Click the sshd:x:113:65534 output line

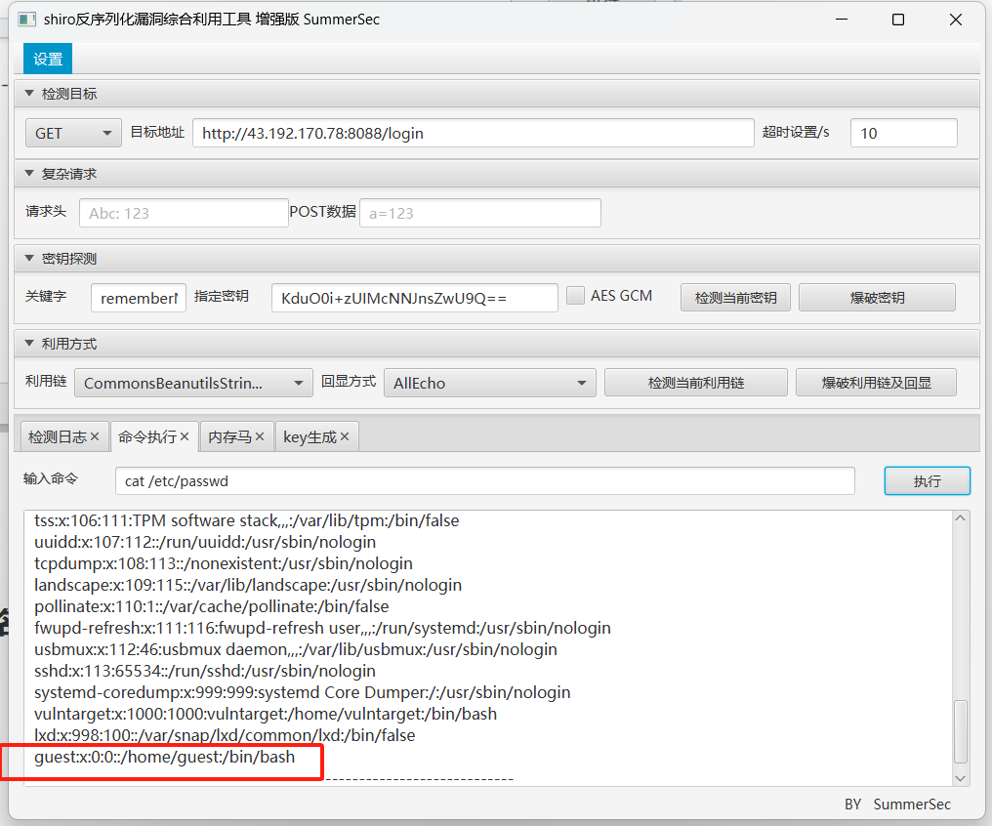[x=205, y=671]
